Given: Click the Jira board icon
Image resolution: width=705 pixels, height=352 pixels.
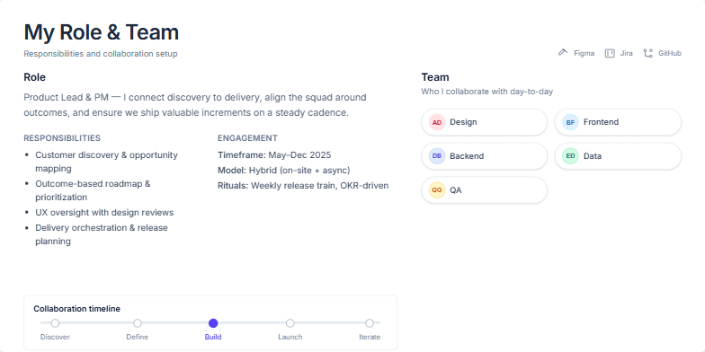Looking at the screenshot, I should click(x=610, y=54).
